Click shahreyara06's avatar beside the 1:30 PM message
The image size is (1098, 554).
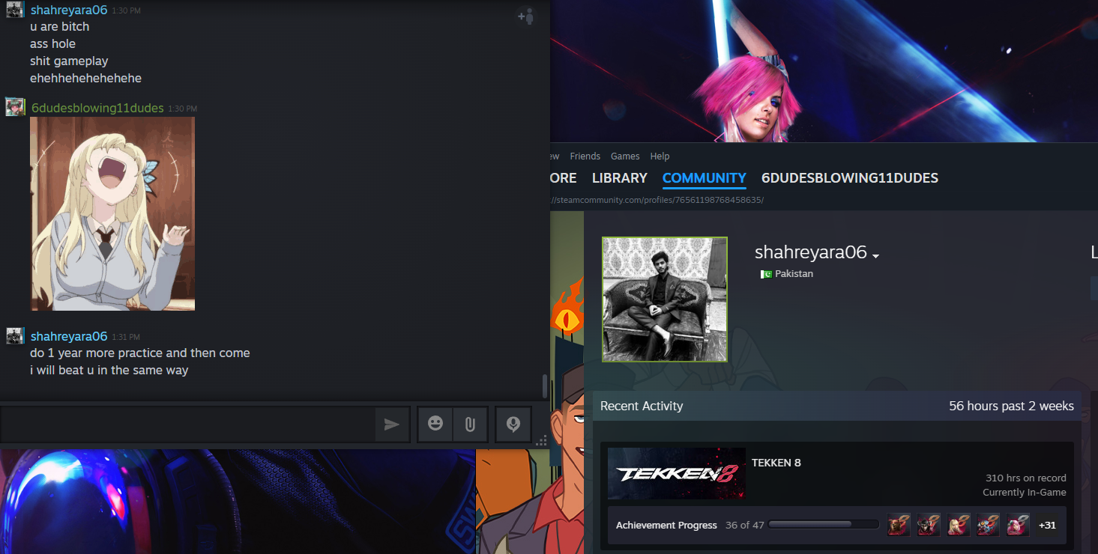(15, 10)
